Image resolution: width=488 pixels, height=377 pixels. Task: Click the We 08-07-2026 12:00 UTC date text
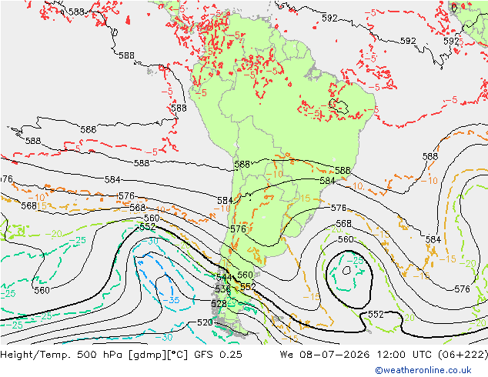point(384,355)
